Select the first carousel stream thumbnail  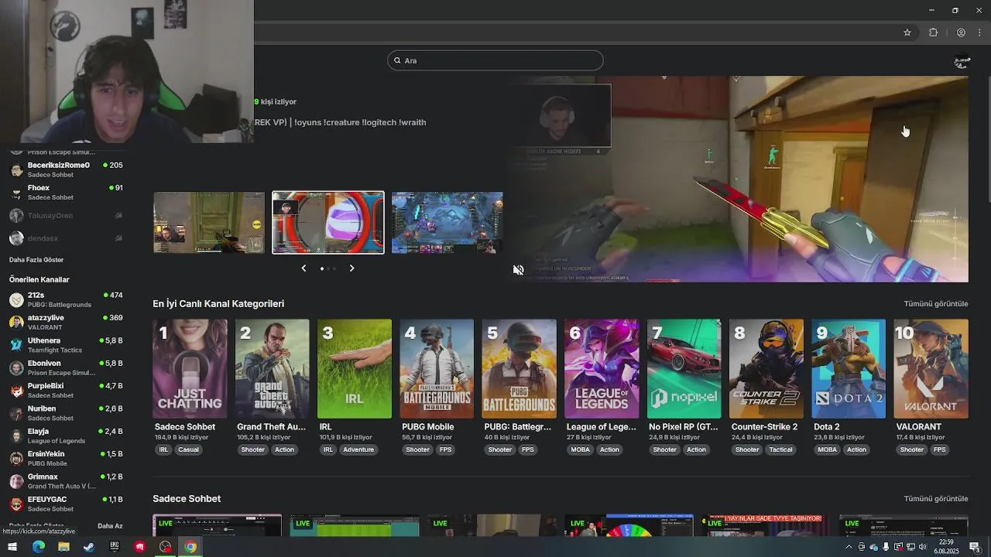point(209,223)
